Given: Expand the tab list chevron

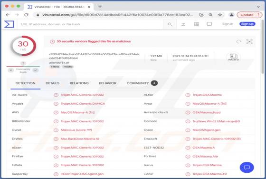Looking at the screenshot, I should (258, 7).
